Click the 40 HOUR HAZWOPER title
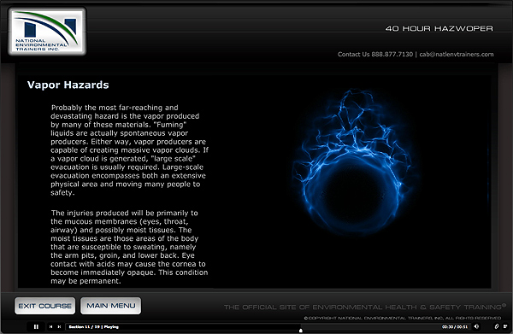Image resolution: width=513 pixels, height=334 pixels. click(x=439, y=28)
